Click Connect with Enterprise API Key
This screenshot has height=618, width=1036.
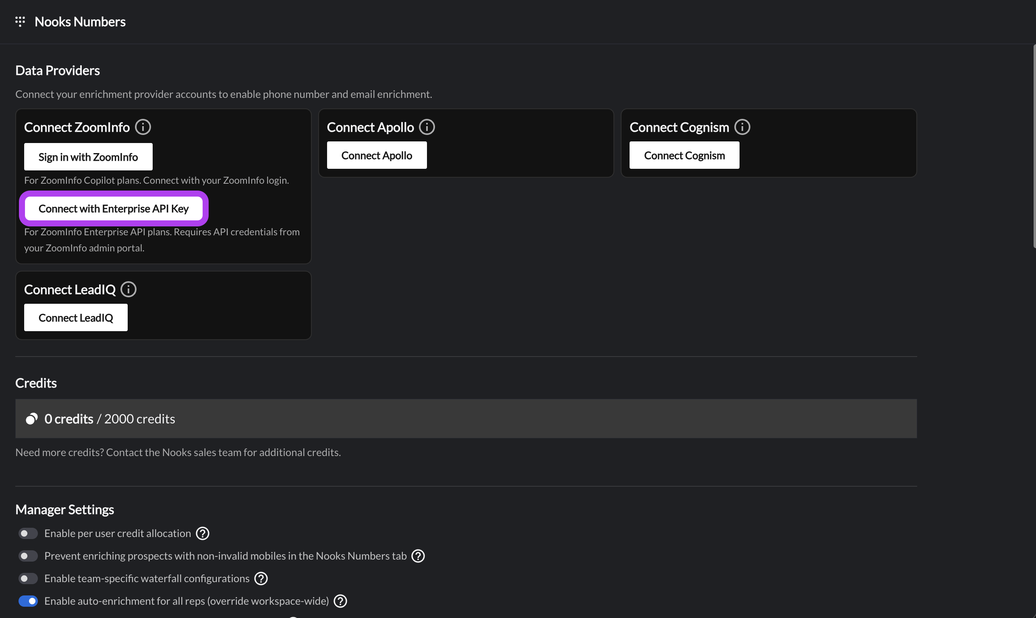coord(114,209)
